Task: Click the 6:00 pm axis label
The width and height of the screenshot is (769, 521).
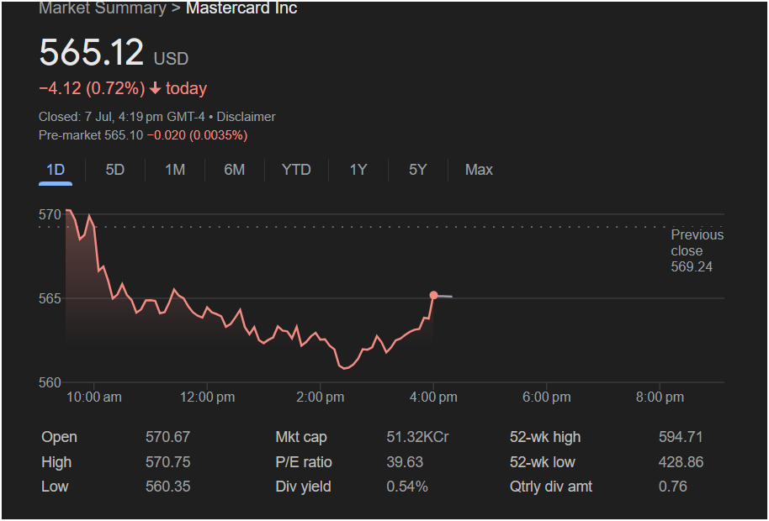Action: (547, 397)
